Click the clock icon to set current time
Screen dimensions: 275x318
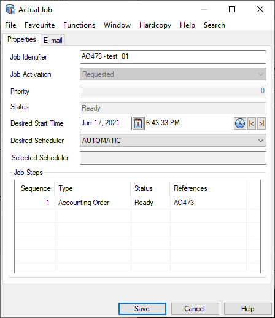point(240,123)
